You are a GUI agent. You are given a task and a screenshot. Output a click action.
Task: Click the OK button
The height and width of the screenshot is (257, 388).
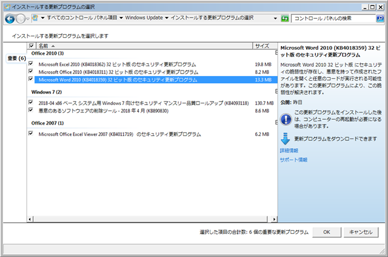pyautogui.click(x=327, y=232)
